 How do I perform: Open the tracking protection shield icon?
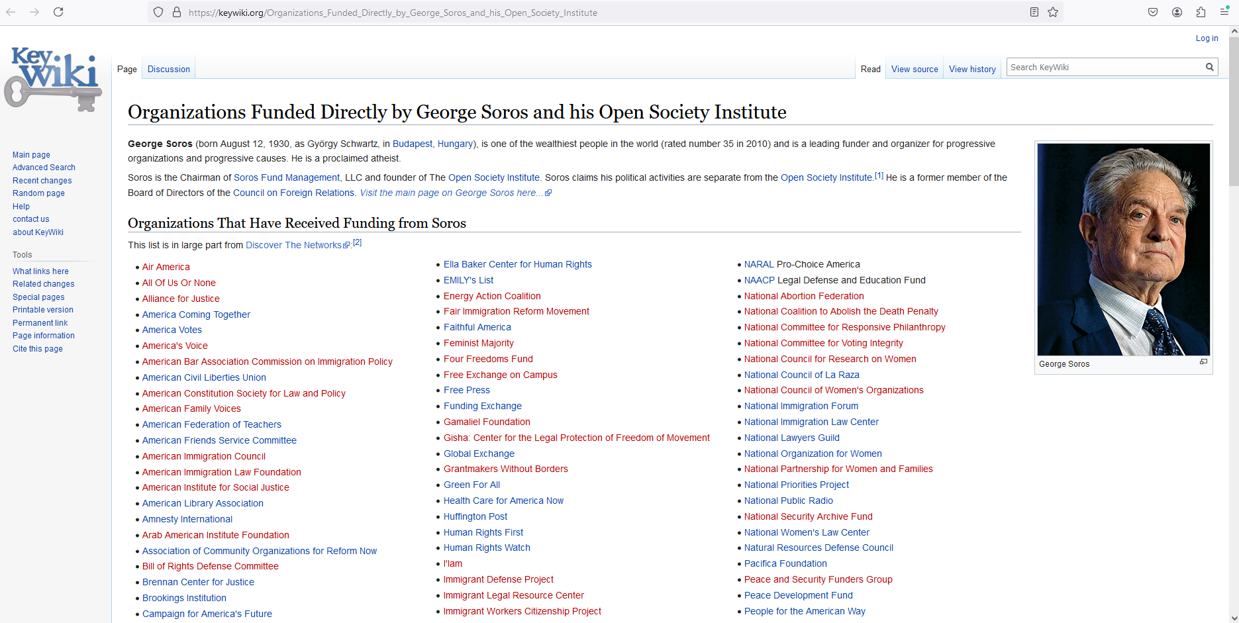(x=158, y=12)
